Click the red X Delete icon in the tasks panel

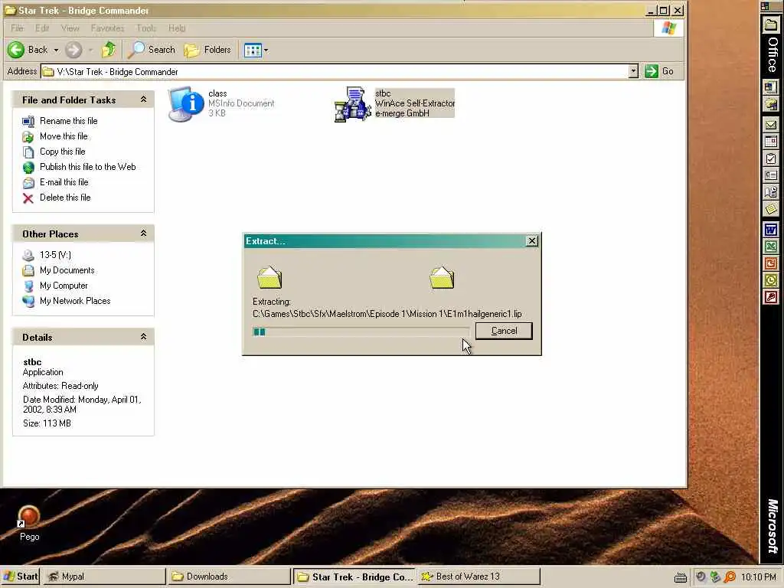28,198
